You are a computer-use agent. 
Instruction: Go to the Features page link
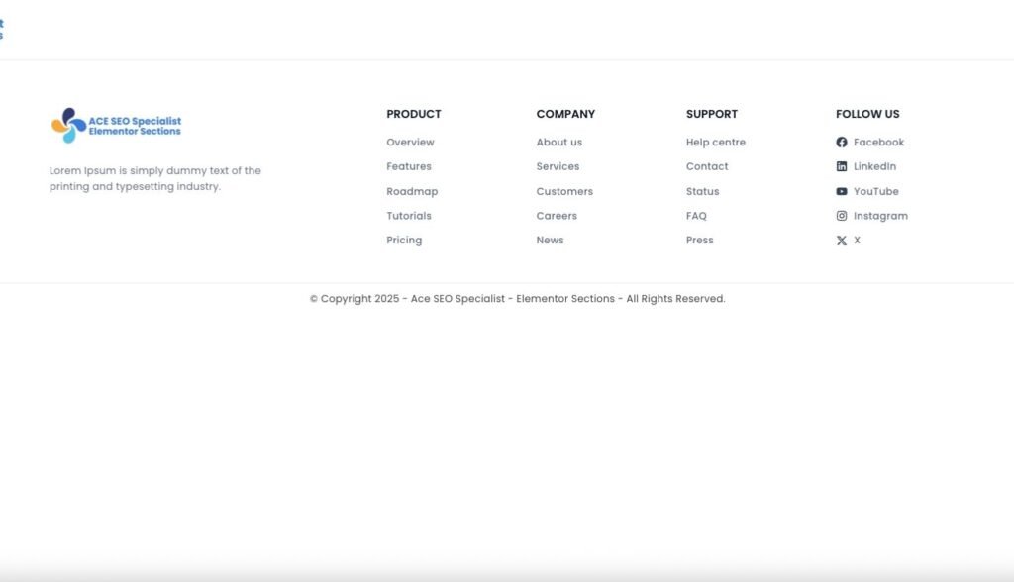(x=409, y=167)
